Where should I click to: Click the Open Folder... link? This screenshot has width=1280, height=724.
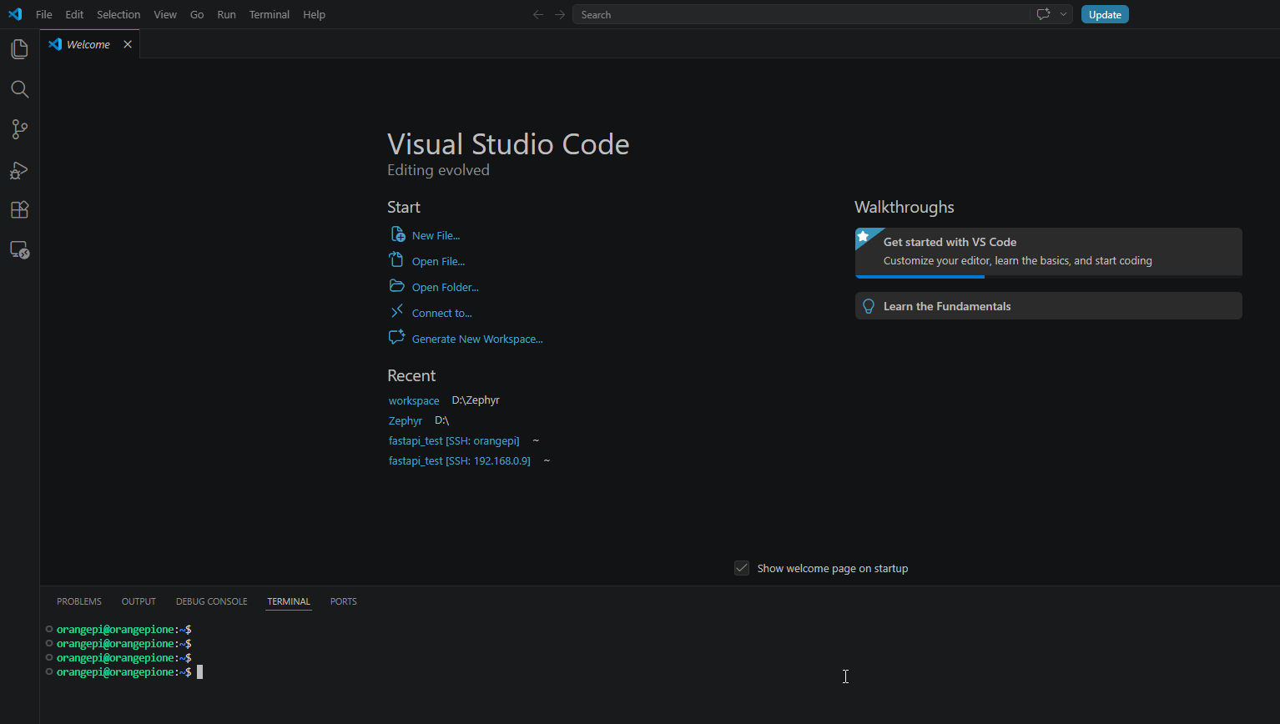click(446, 288)
